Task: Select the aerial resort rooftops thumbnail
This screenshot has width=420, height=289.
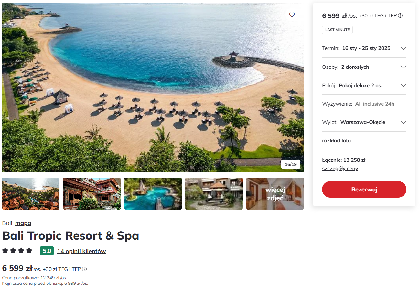Action: point(31,193)
